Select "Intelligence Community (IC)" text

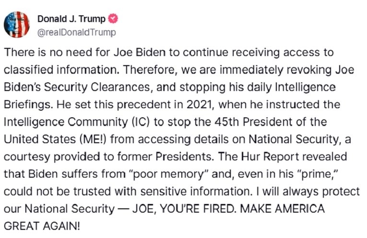(77, 122)
